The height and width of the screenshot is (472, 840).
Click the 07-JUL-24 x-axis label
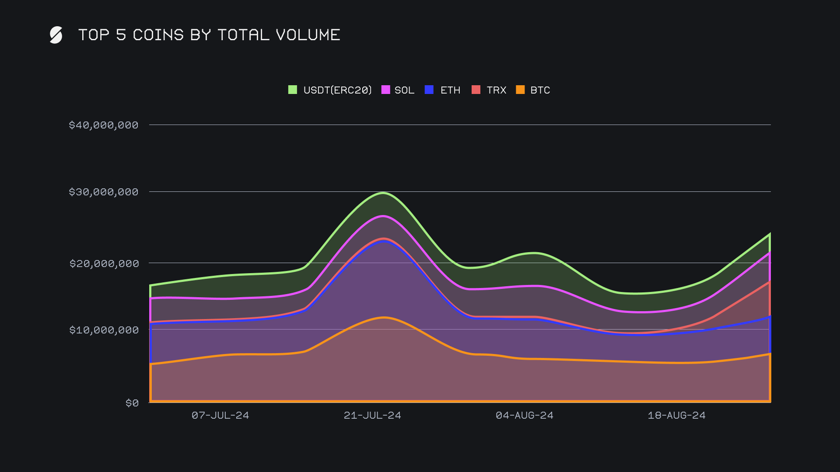click(220, 415)
